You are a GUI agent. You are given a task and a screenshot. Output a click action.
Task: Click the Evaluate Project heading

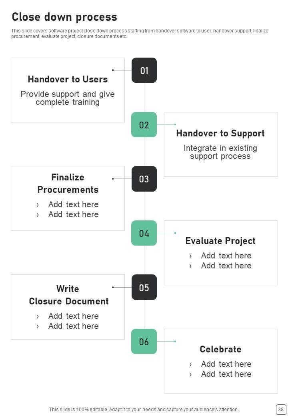220,241
